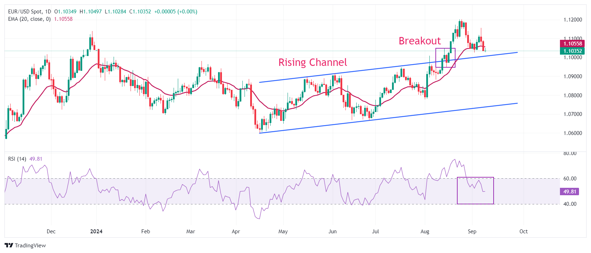Click the RSI (14) indicator label
Screen dimensions: 591x253
click(x=17, y=159)
